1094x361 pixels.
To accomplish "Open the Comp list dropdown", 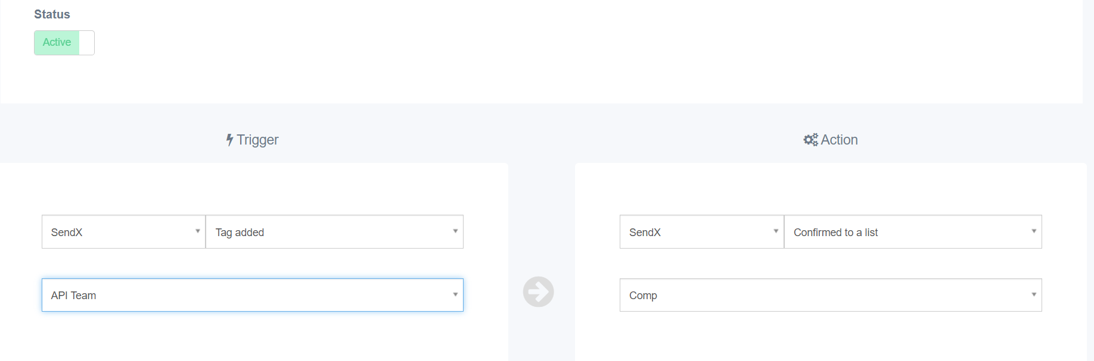I will (831, 295).
